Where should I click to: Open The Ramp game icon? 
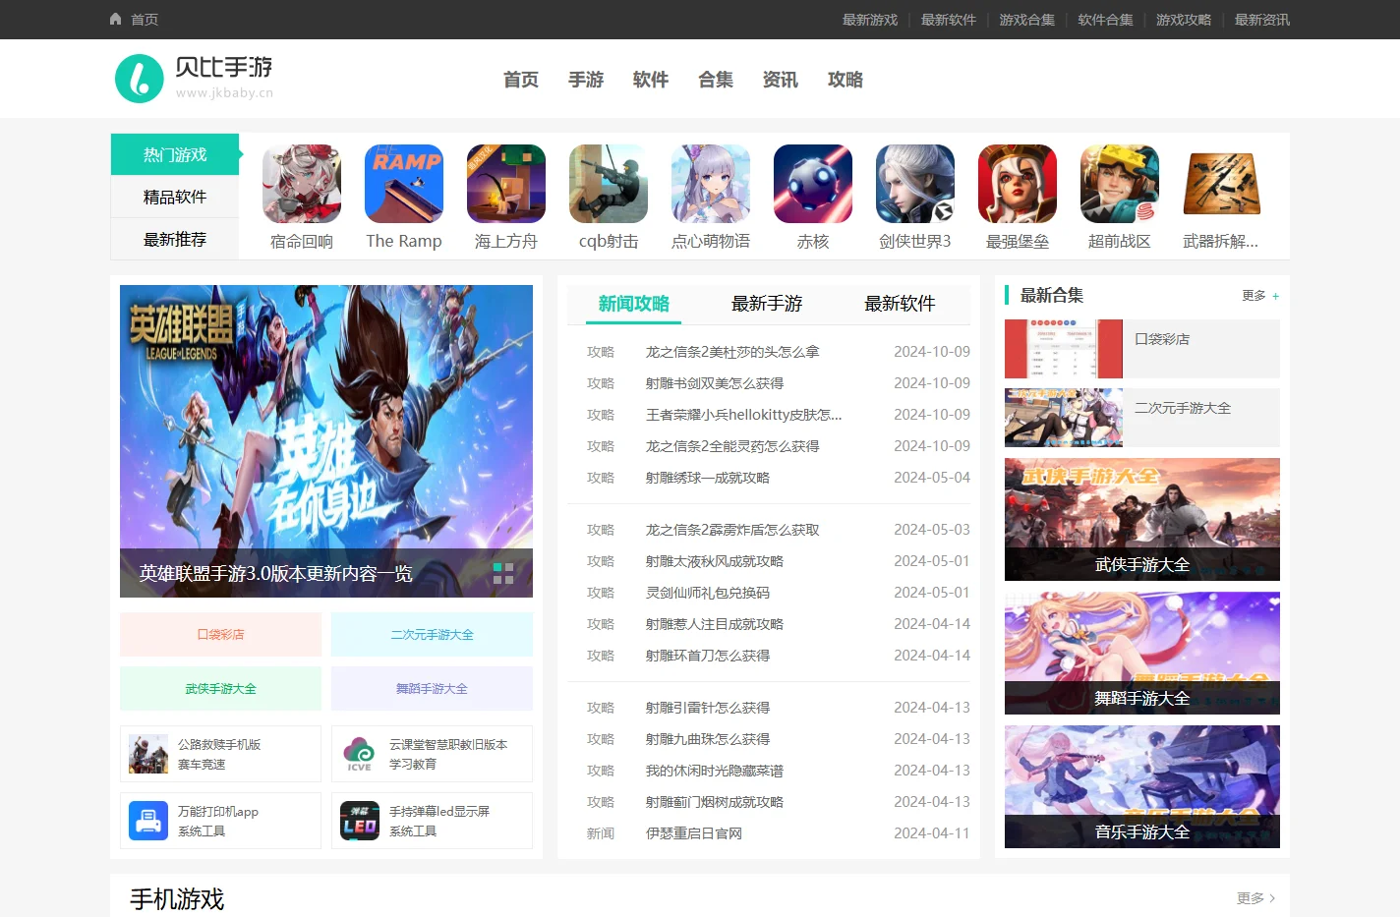click(x=404, y=184)
